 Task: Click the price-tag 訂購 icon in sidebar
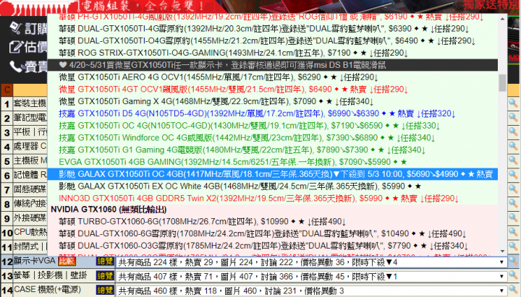(x=15, y=28)
